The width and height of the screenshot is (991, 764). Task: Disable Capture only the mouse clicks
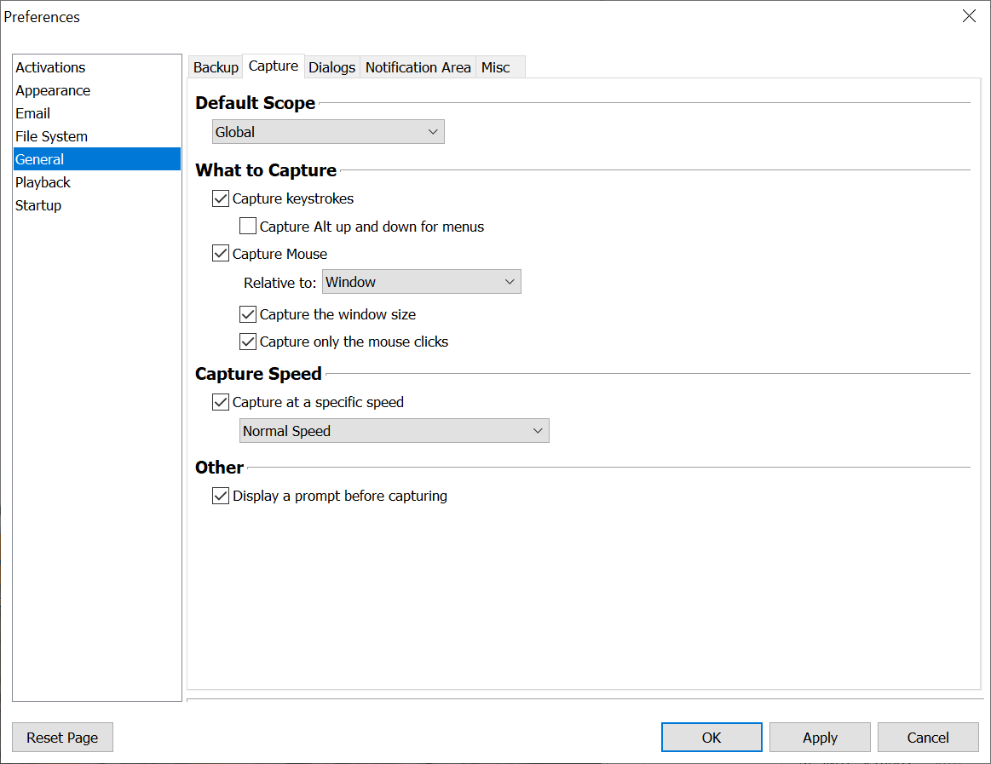pyautogui.click(x=248, y=342)
